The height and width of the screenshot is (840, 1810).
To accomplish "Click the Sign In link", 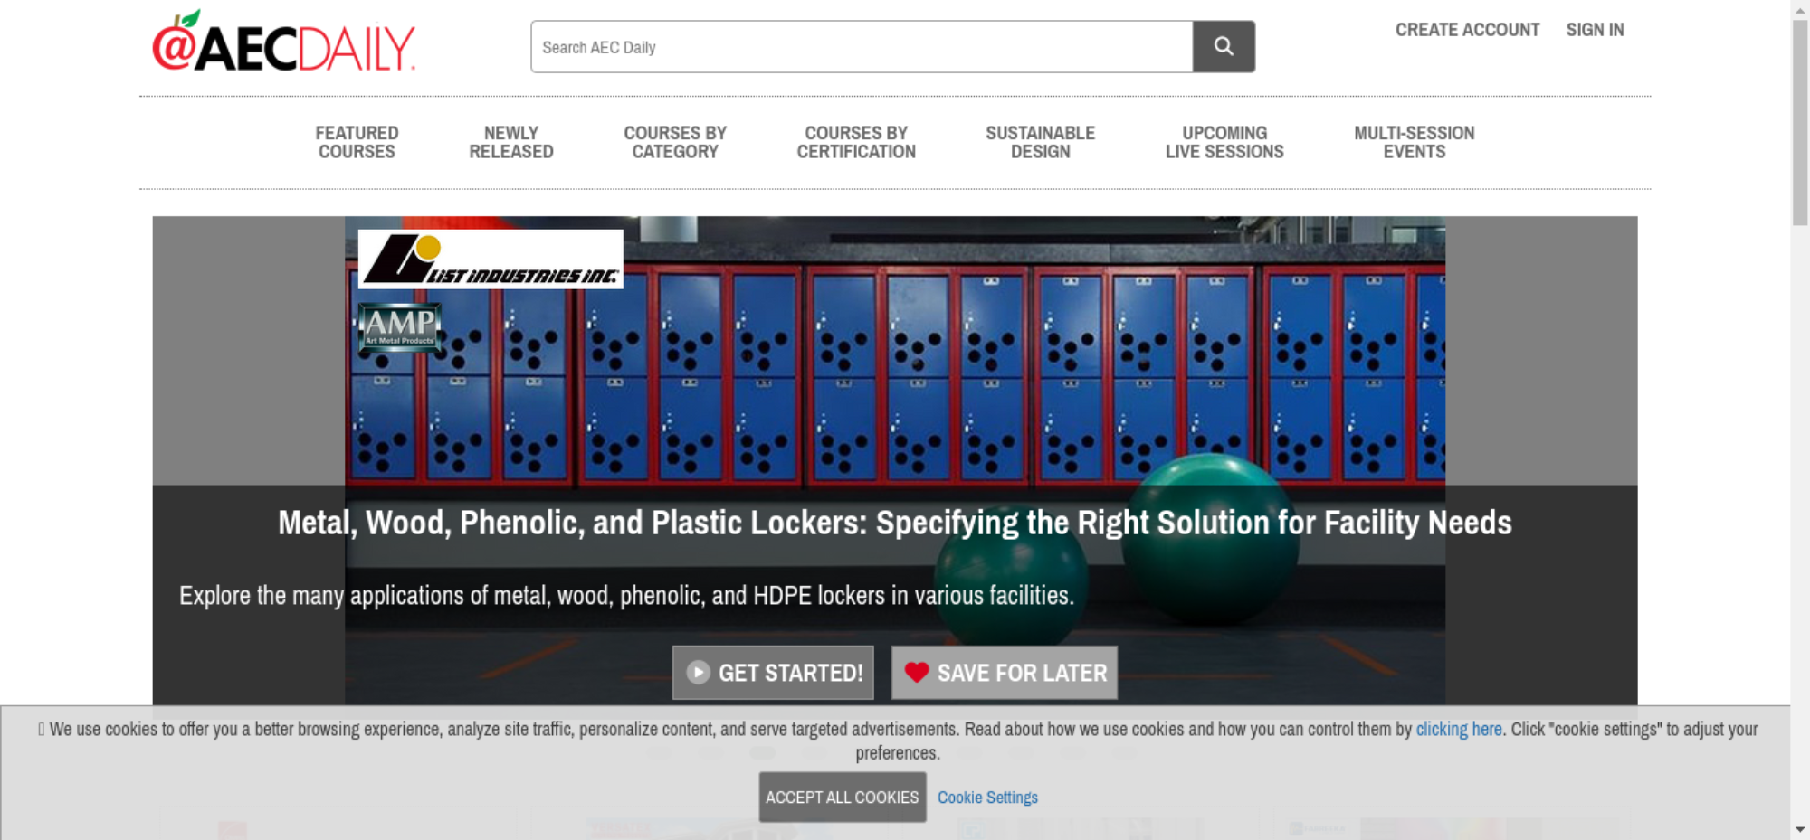I will tap(1595, 30).
